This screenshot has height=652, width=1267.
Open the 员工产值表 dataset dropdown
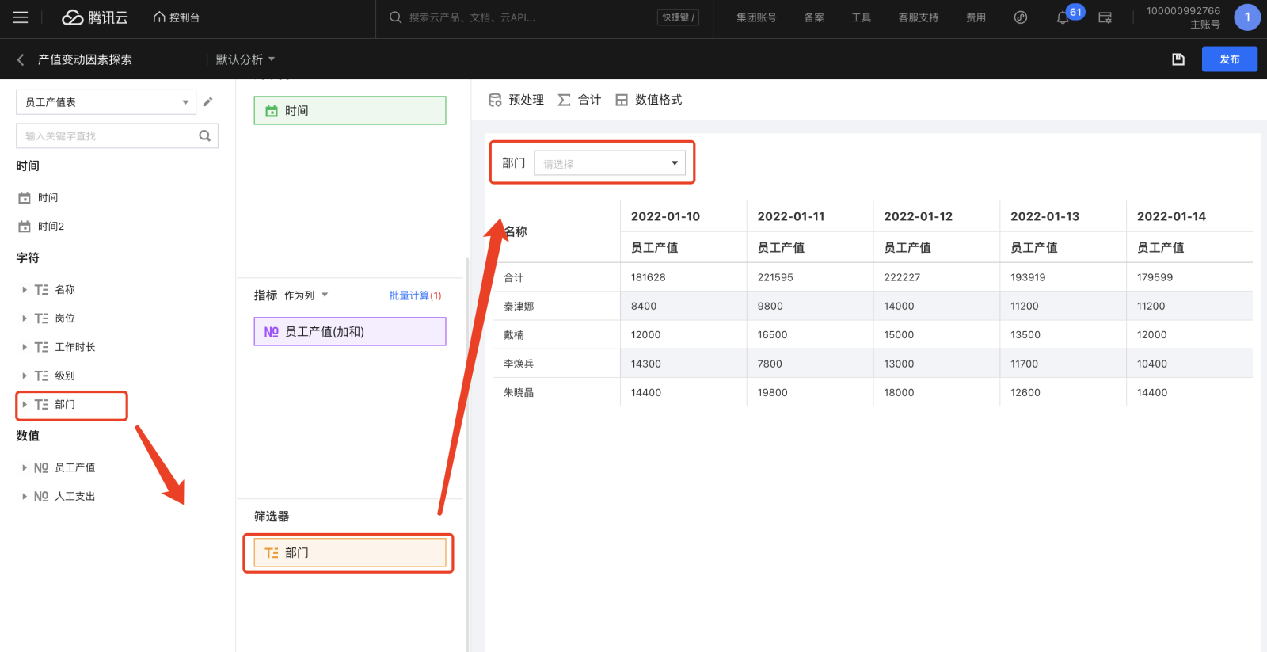point(106,102)
